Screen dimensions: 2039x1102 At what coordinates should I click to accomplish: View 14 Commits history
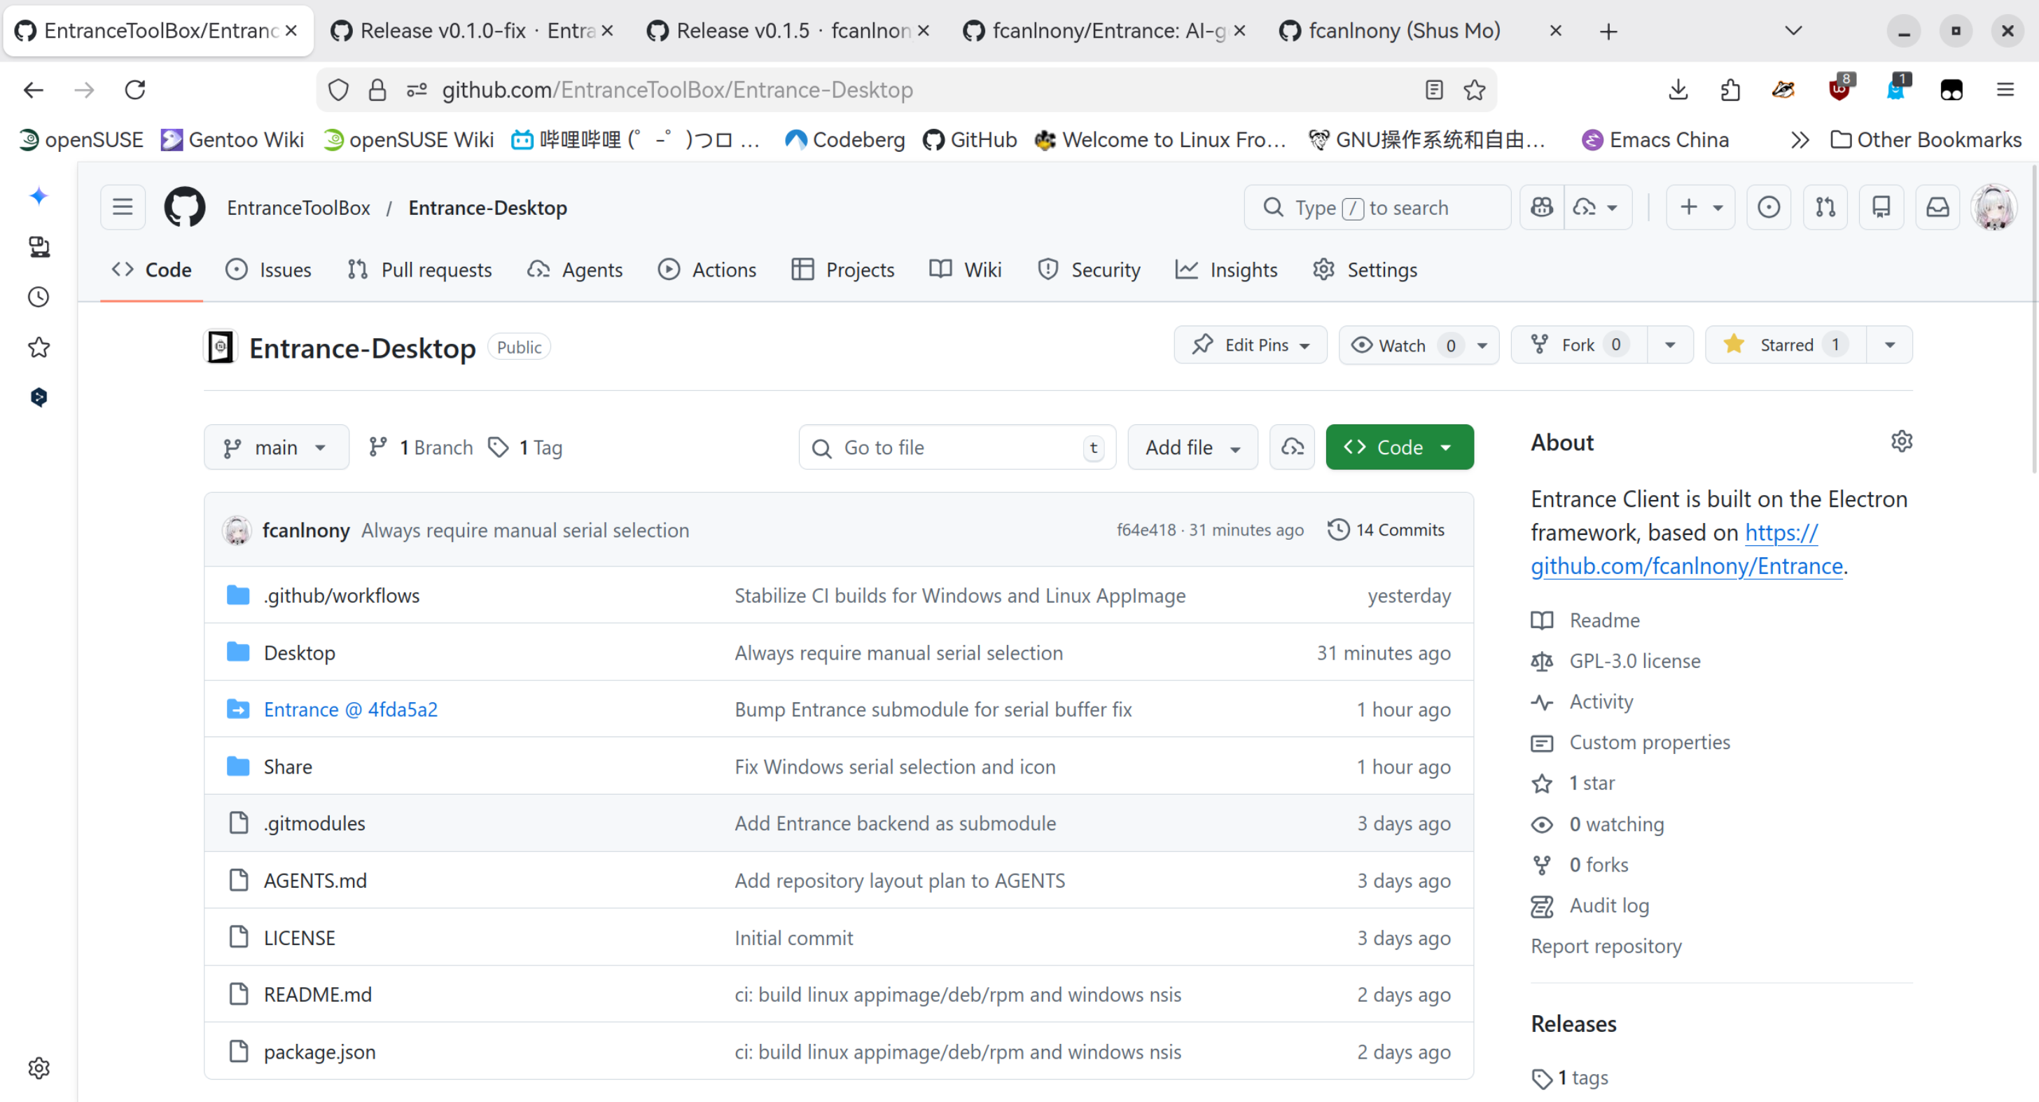(1386, 531)
